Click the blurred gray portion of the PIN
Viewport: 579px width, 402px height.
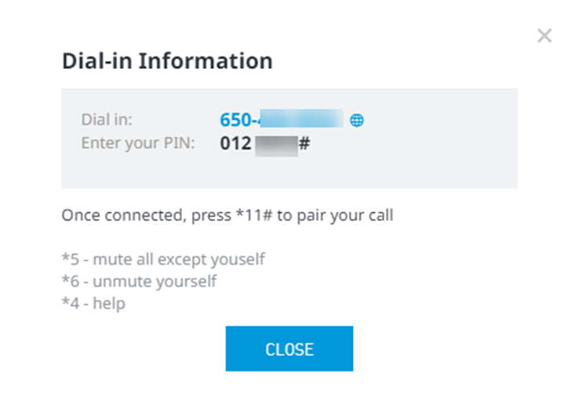pos(277,146)
